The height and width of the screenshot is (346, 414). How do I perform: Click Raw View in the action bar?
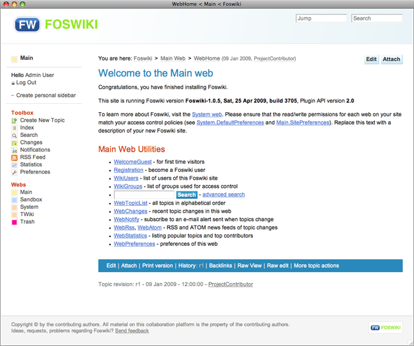pos(250,266)
